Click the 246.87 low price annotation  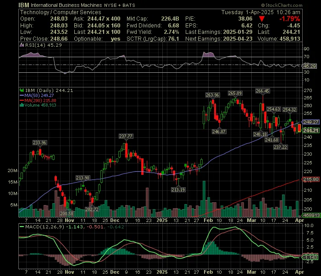219,131
